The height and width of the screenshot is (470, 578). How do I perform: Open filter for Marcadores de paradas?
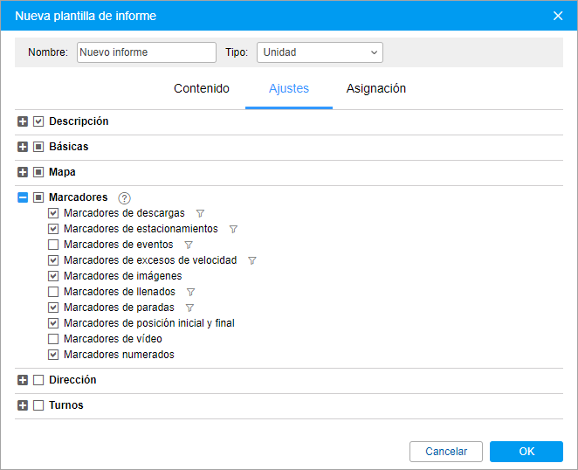(189, 308)
